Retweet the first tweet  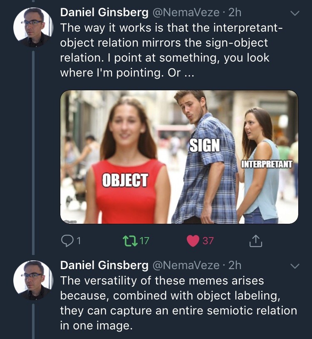128,240
